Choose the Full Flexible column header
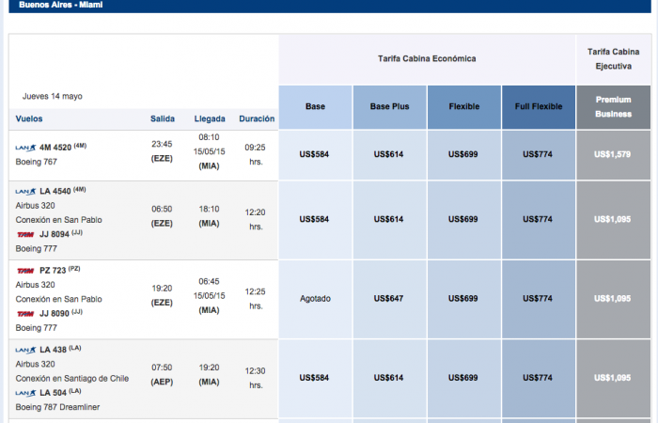This screenshot has height=423, width=658. click(539, 107)
